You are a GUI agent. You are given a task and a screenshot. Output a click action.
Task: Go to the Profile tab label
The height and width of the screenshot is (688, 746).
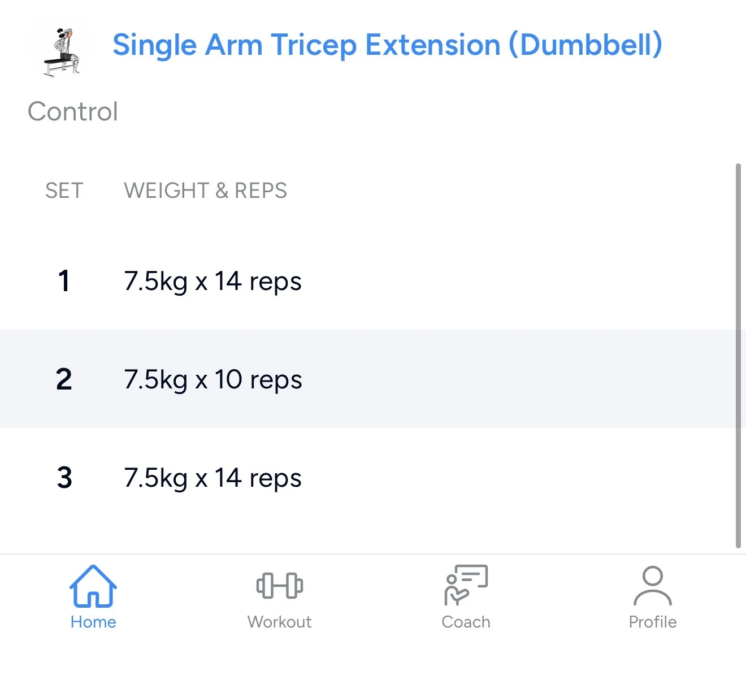(653, 622)
